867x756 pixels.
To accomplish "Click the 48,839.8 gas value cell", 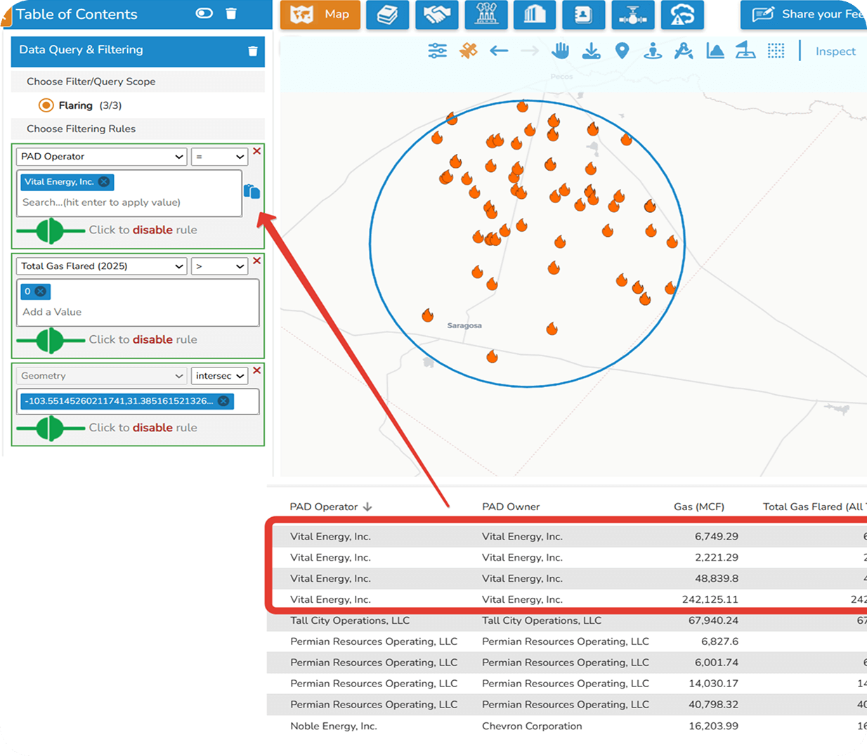I will pyautogui.click(x=717, y=578).
